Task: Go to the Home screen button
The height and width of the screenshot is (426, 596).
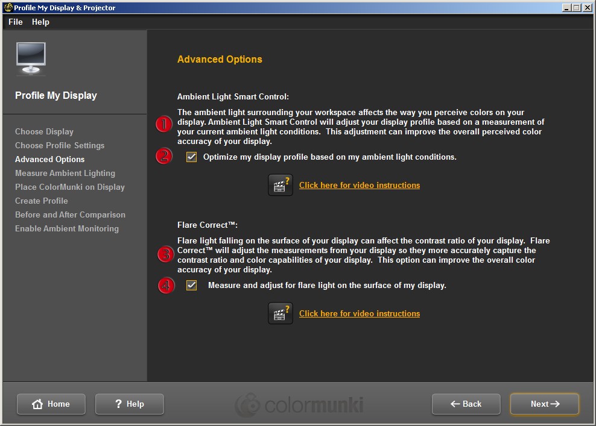Action: (x=51, y=404)
